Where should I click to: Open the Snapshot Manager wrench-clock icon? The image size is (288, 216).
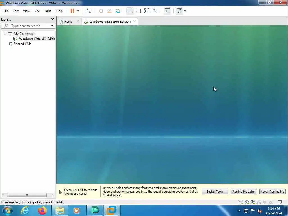[118, 11]
